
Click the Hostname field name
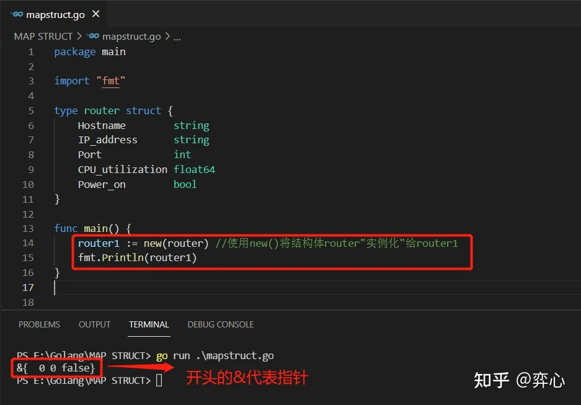tap(102, 126)
